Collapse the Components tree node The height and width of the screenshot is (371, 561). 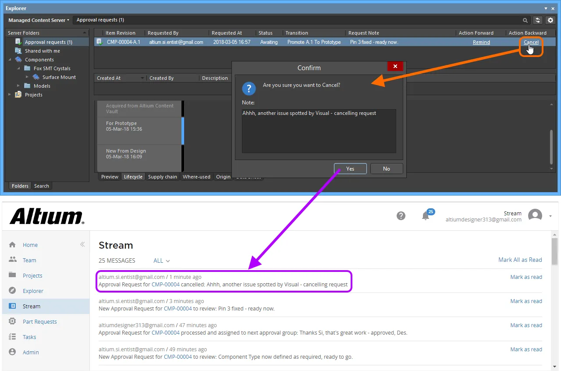click(10, 59)
